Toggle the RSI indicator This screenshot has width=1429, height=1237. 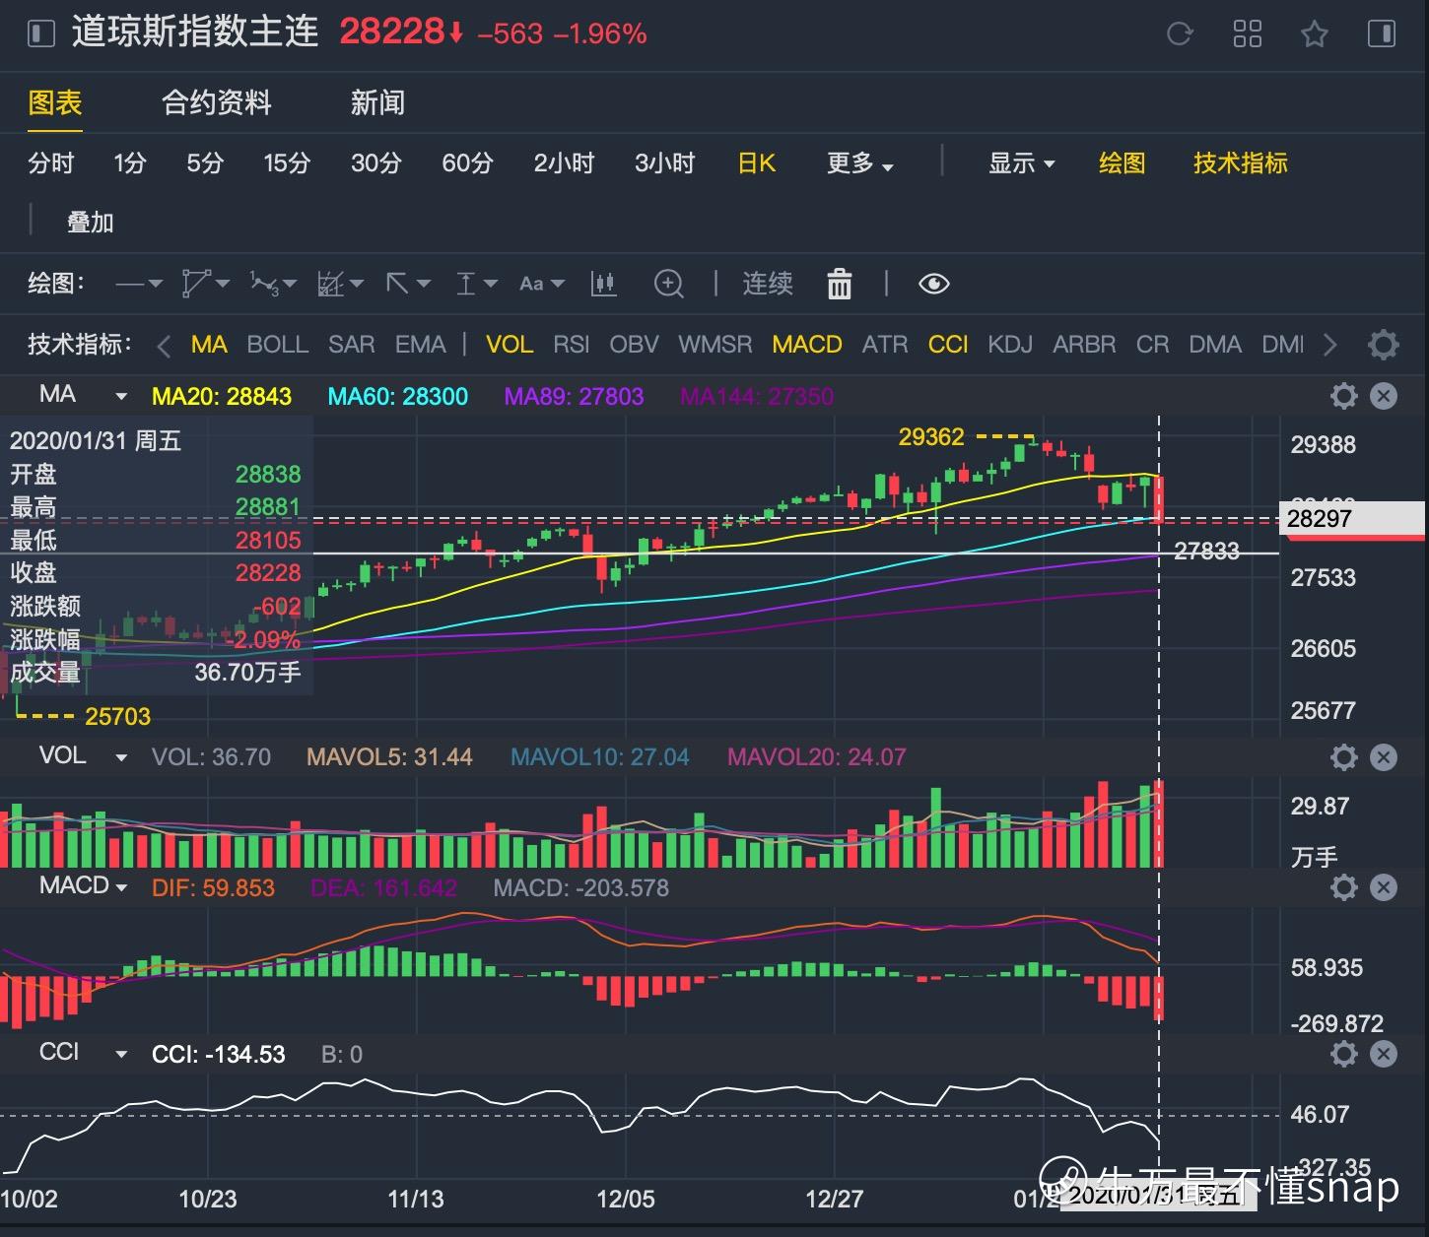(572, 345)
